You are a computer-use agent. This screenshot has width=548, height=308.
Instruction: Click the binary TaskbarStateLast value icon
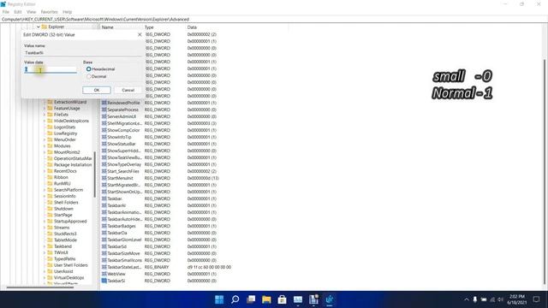coord(104,267)
